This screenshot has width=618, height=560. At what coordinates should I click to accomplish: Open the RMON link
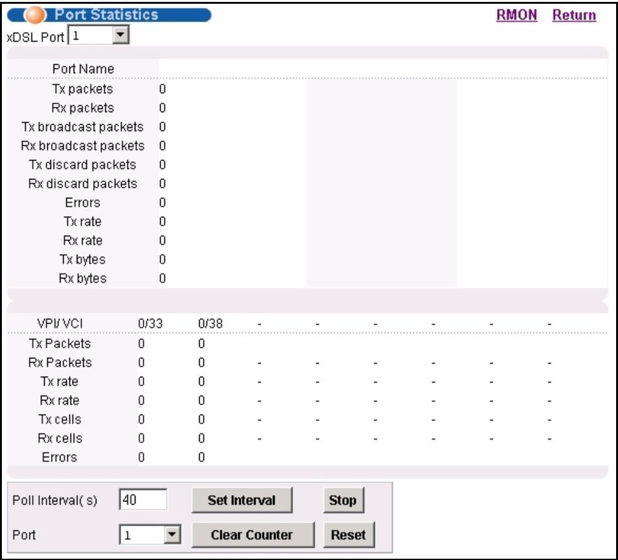(517, 15)
